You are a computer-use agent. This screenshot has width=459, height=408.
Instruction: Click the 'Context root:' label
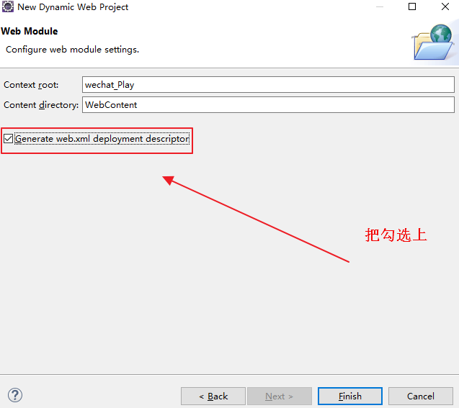click(31, 85)
